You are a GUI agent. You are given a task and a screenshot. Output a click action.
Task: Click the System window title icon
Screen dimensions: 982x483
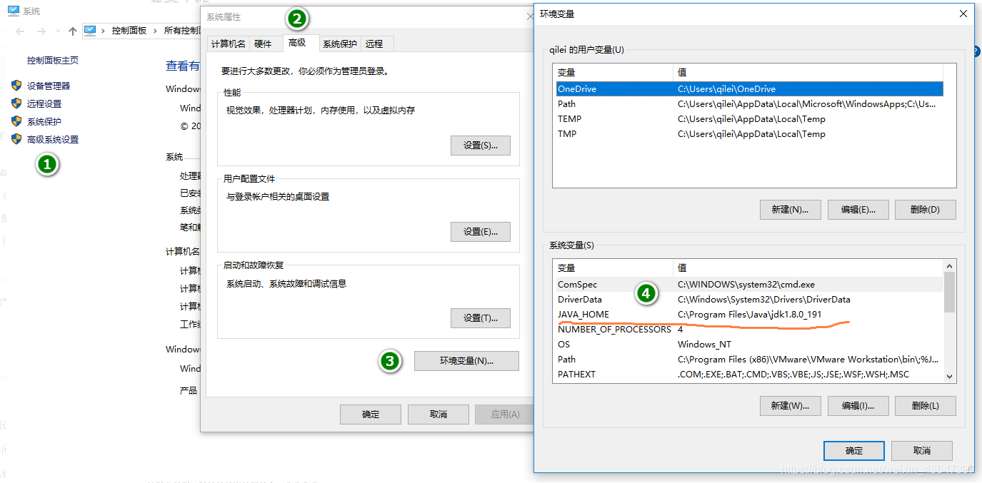[x=13, y=11]
